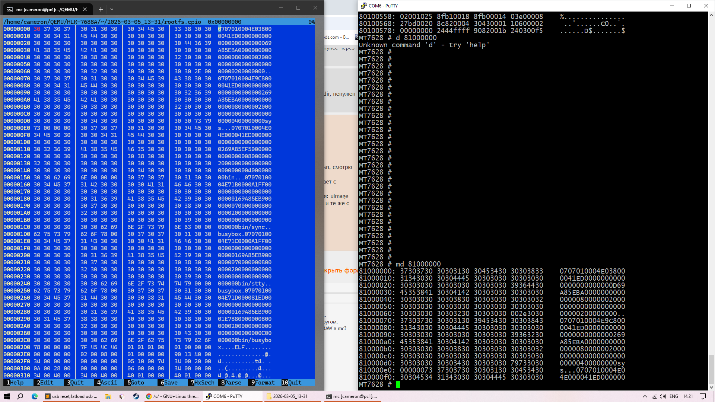Click the 5Goto function key
The height and width of the screenshot is (402, 715).
click(136, 383)
